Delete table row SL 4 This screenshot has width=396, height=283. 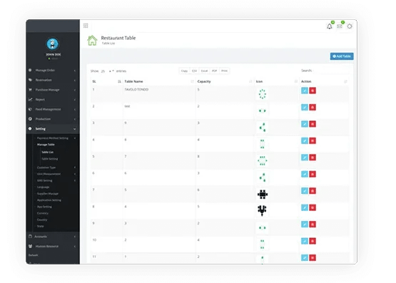click(x=313, y=140)
